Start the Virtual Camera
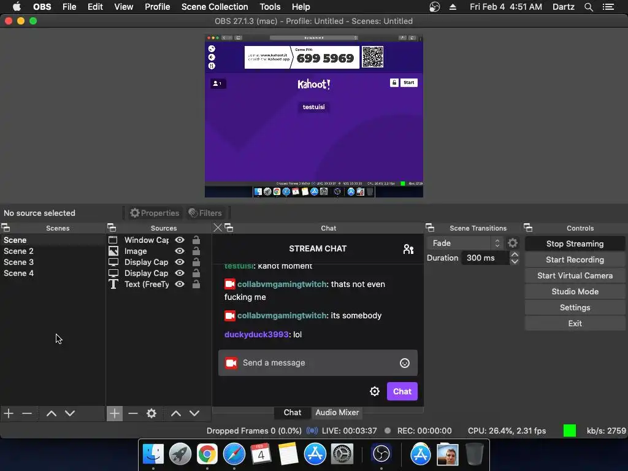628x471 pixels. click(575, 275)
